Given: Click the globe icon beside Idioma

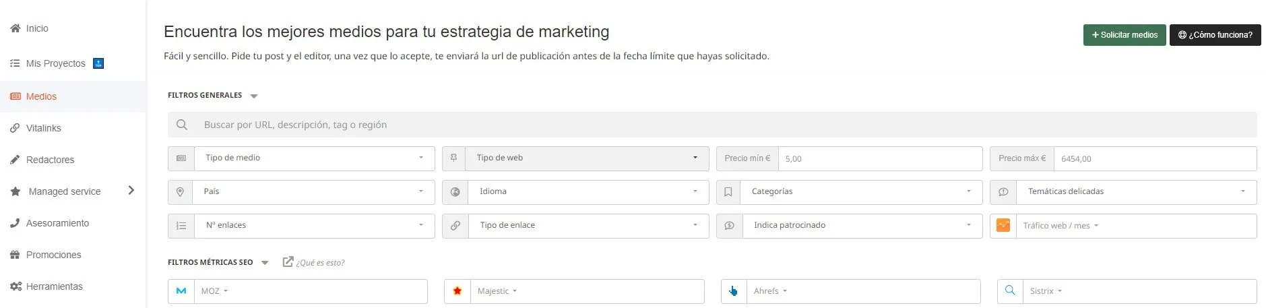Looking at the screenshot, I should (x=455, y=192).
